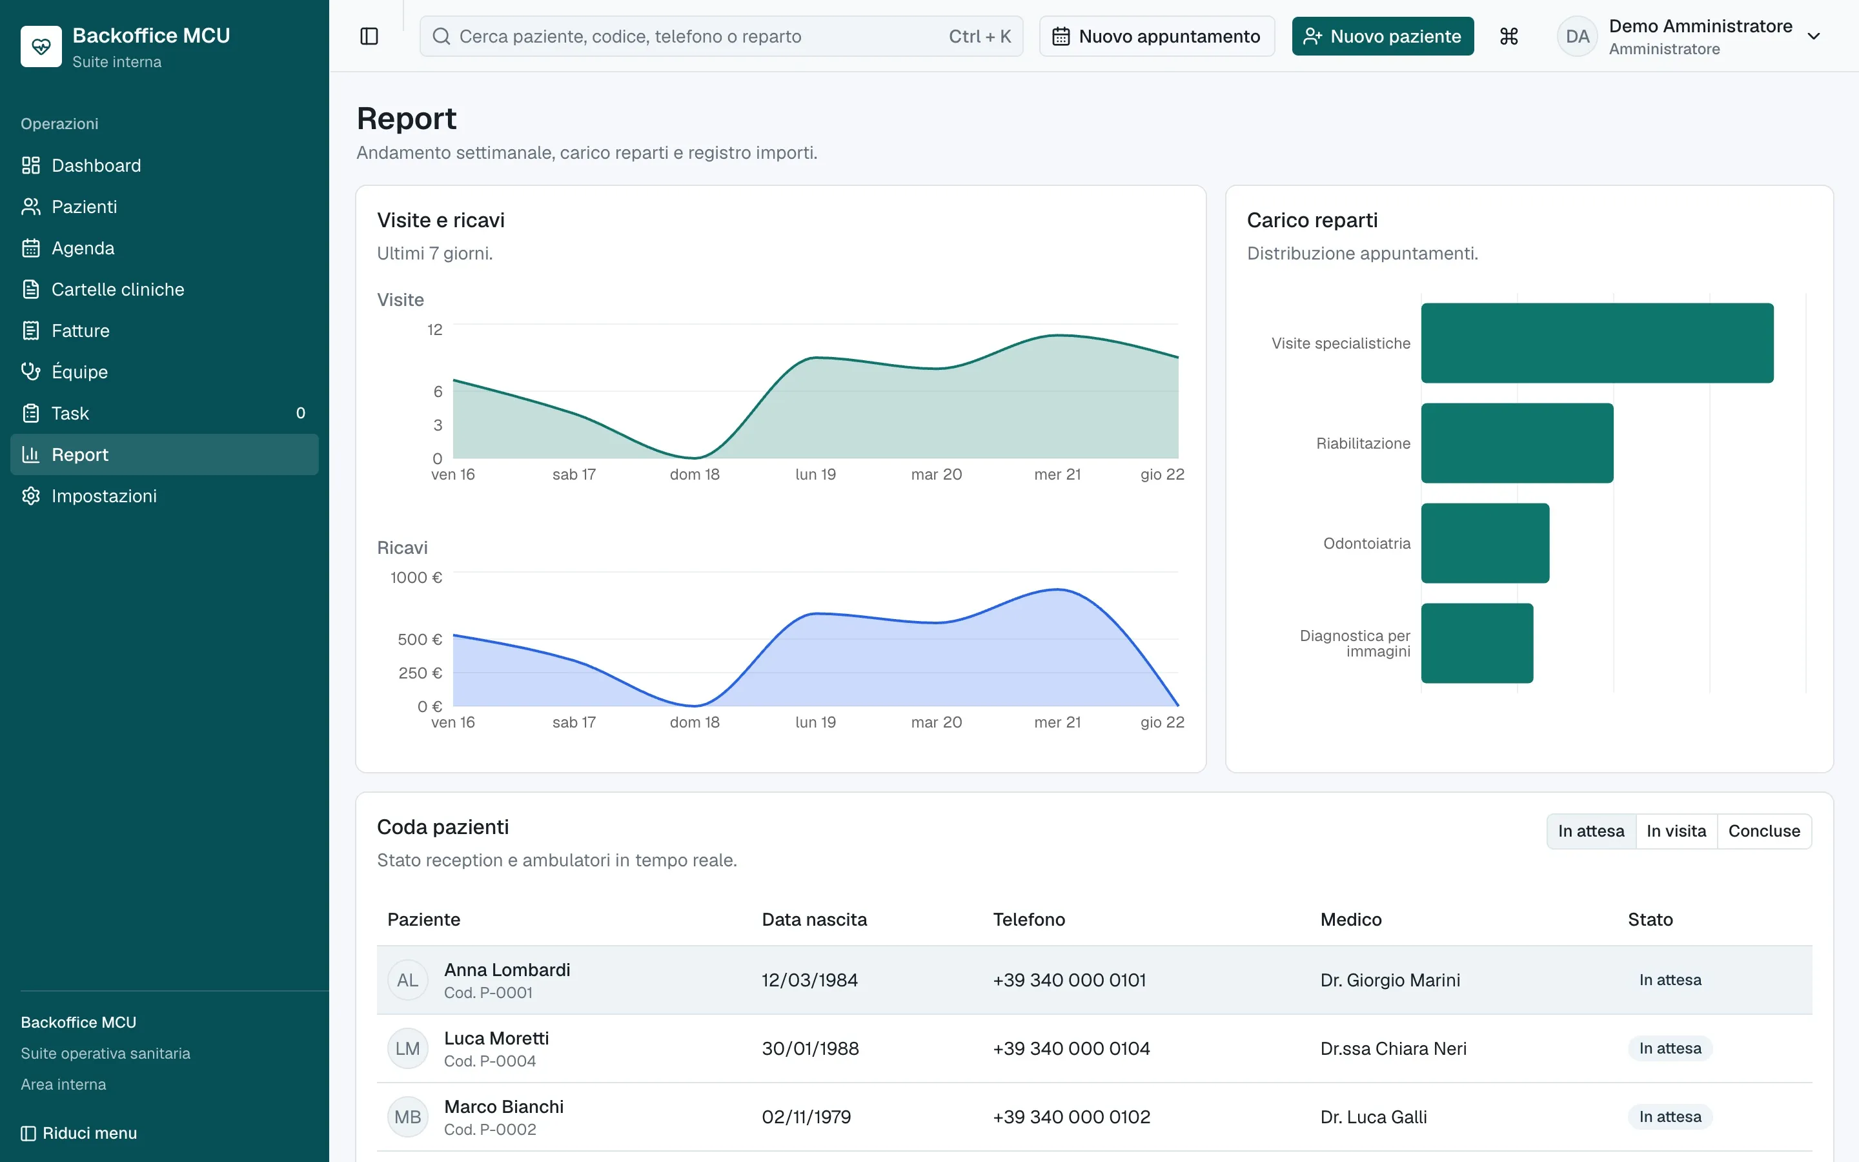Click the Dashboard grid icon
Image resolution: width=1859 pixels, height=1162 pixels.
click(31, 165)
